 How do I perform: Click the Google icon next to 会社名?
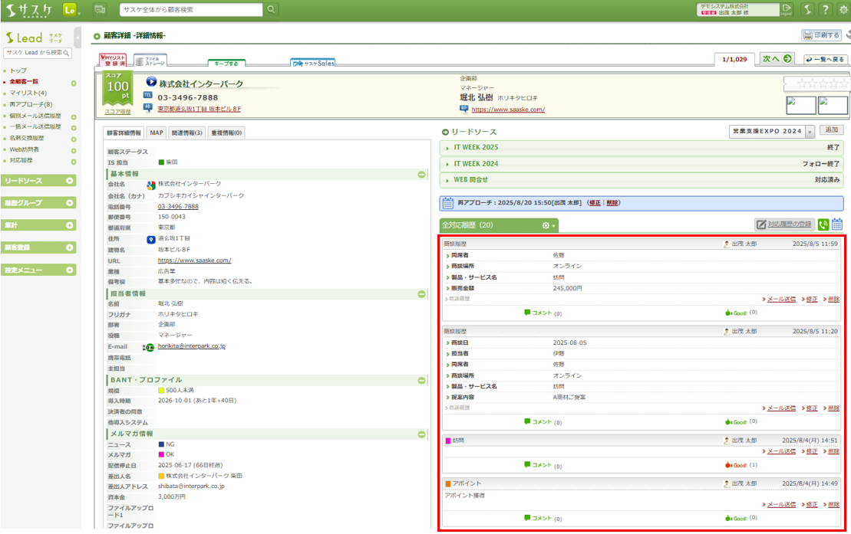click(151, 185)
